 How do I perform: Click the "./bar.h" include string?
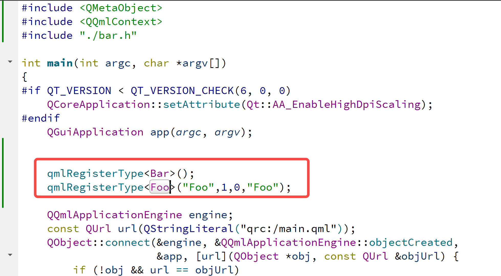pos(108,36)
